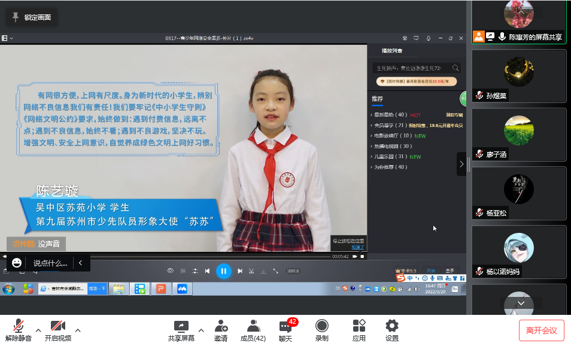Click the download icon in player controls
The image size is (571, 346).
(263, 271)
